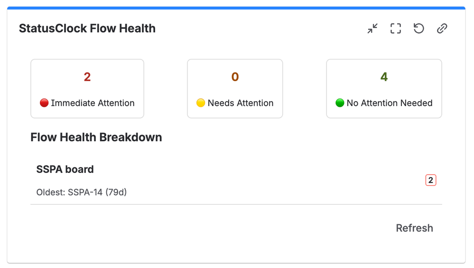Click the green number 4 count
The height and width of the screenshot is (268, 474).
(384, 77)
